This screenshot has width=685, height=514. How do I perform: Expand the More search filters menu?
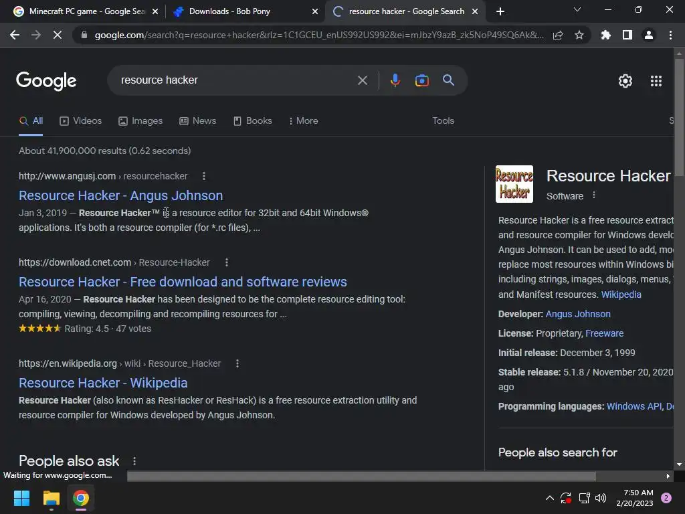click(303, 120)
